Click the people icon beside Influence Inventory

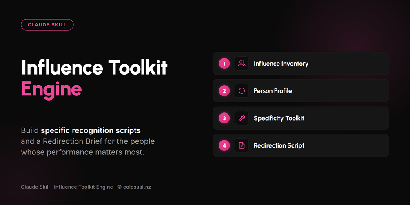point(242,64)
